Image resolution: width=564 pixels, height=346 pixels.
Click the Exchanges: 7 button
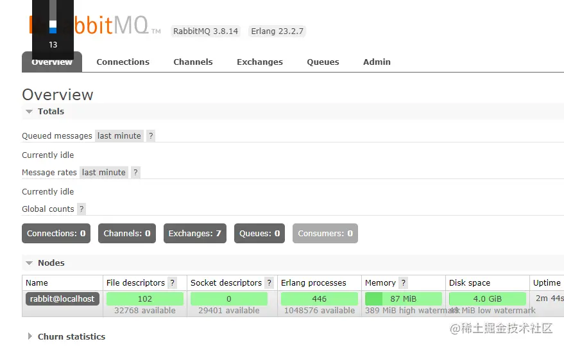tap(195, 233)
